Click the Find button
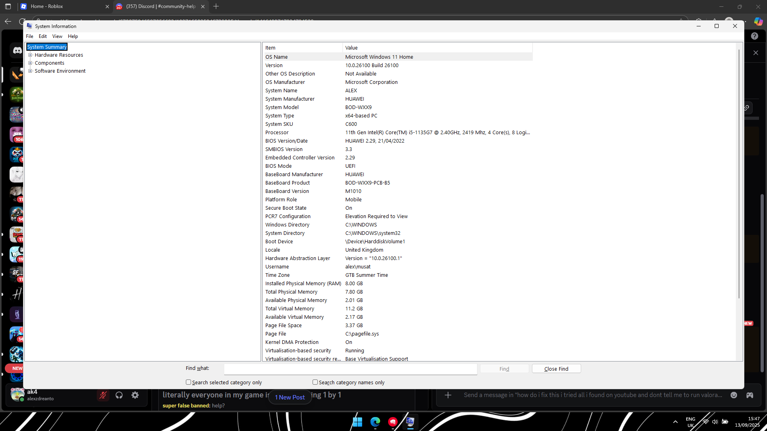This screenshot has width=767, height=431. coord(504,369)
